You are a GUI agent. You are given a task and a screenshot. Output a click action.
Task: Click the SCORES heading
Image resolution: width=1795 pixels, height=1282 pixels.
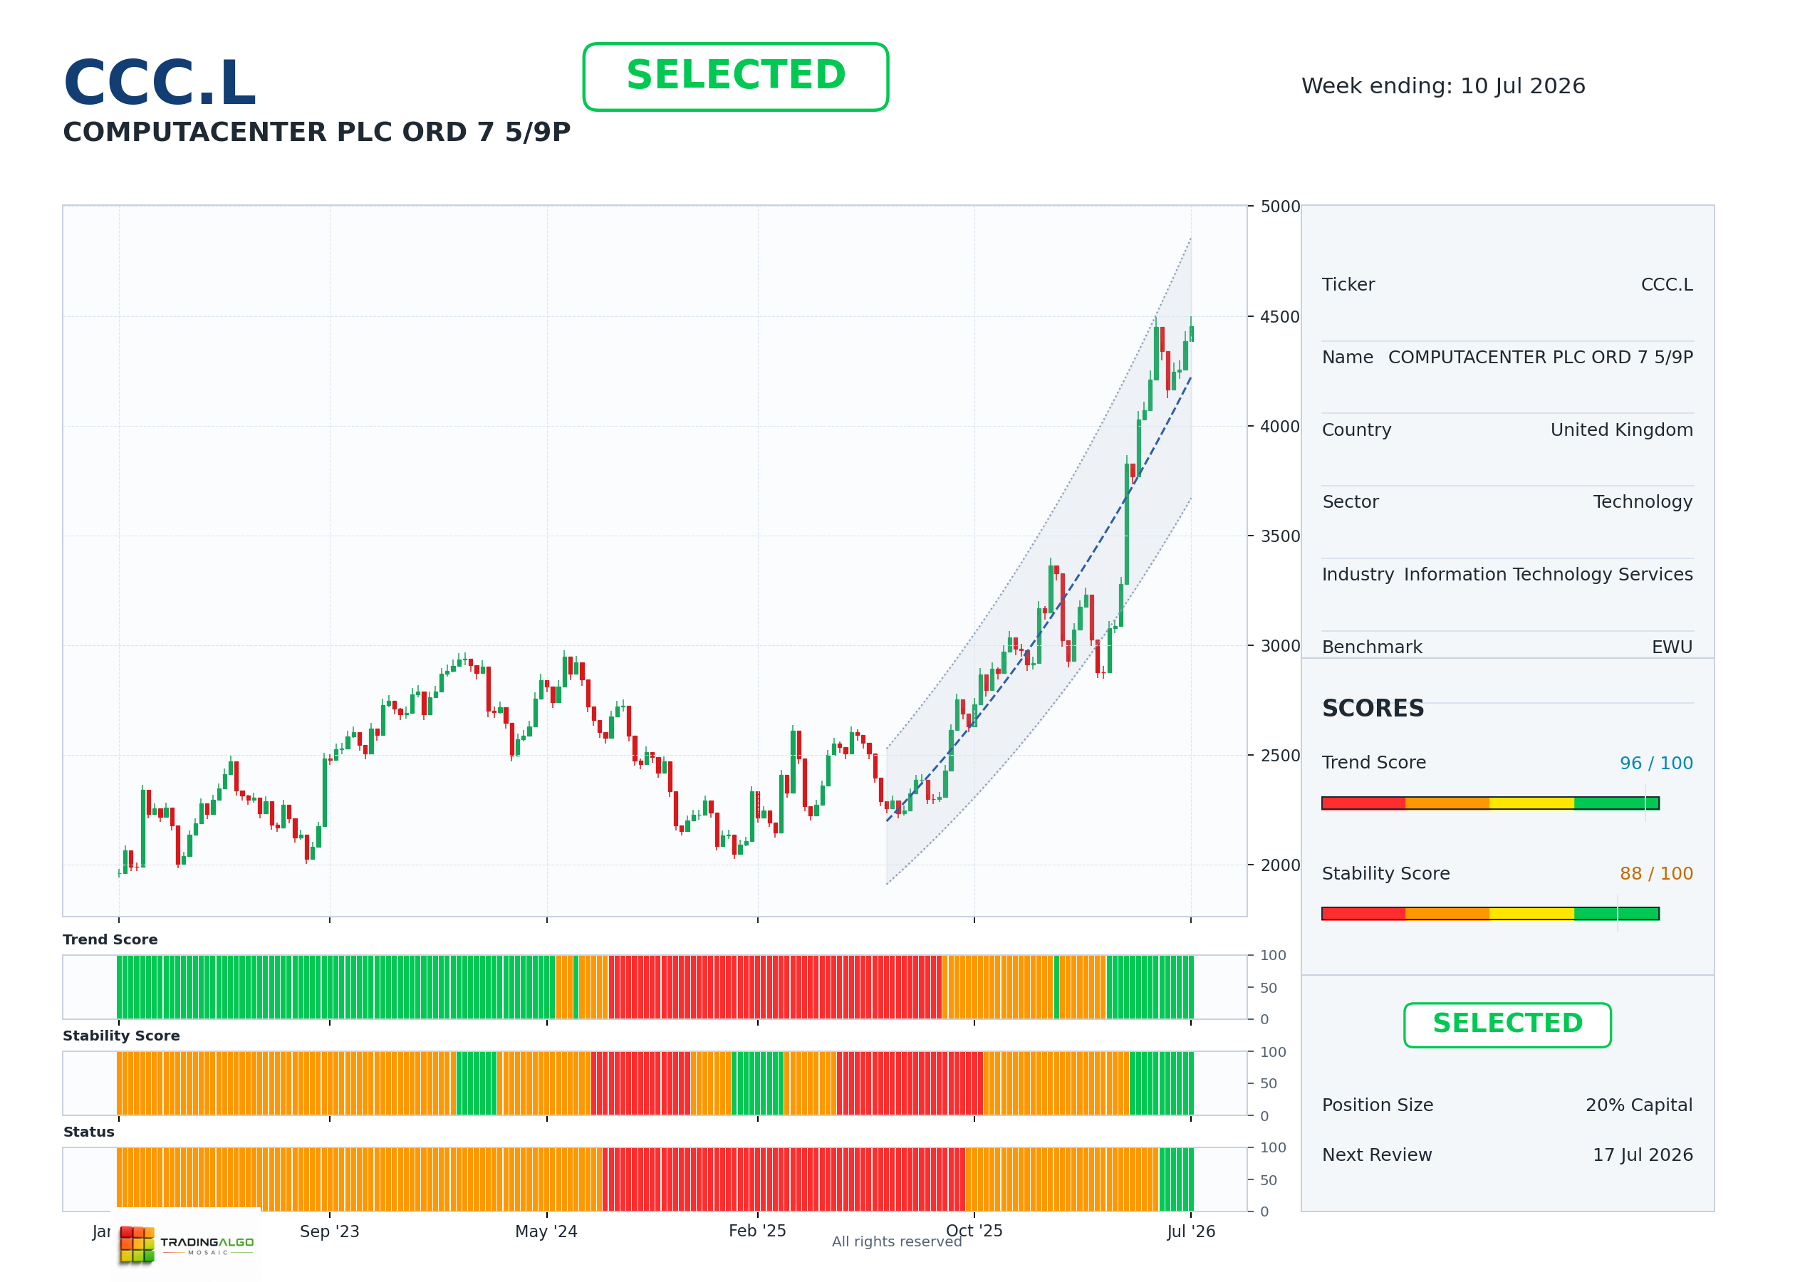1373,708
